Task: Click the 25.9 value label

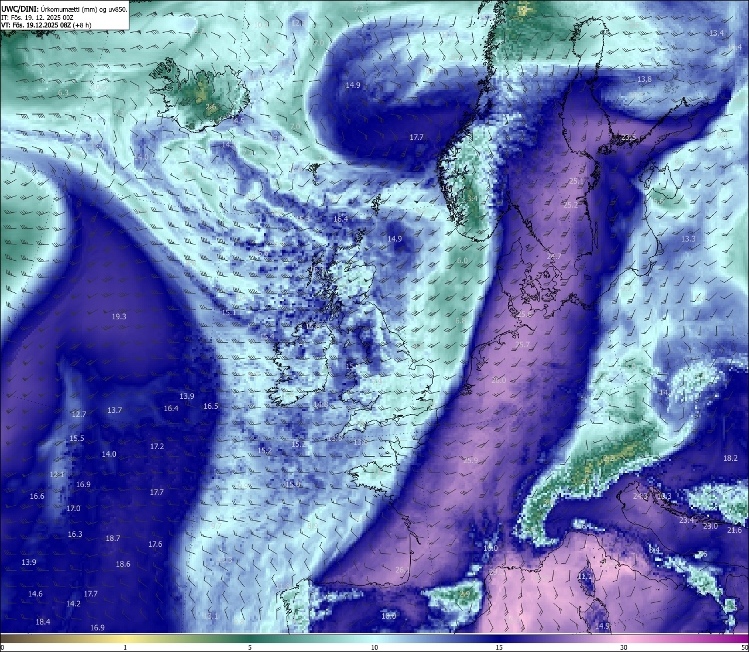Action: [470, 460]
